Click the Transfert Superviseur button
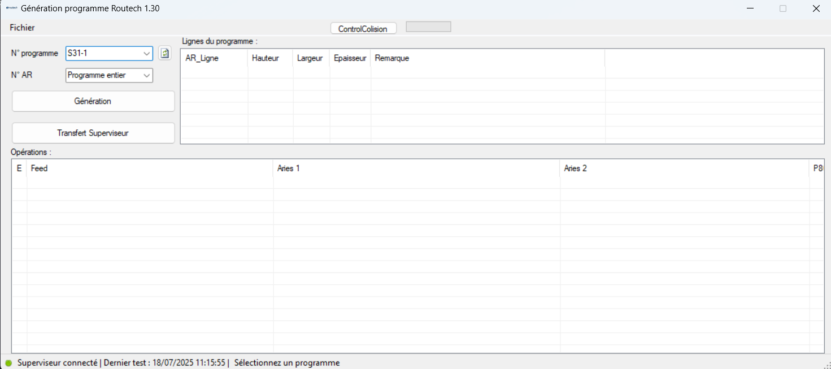 click(x=93, y=133)
